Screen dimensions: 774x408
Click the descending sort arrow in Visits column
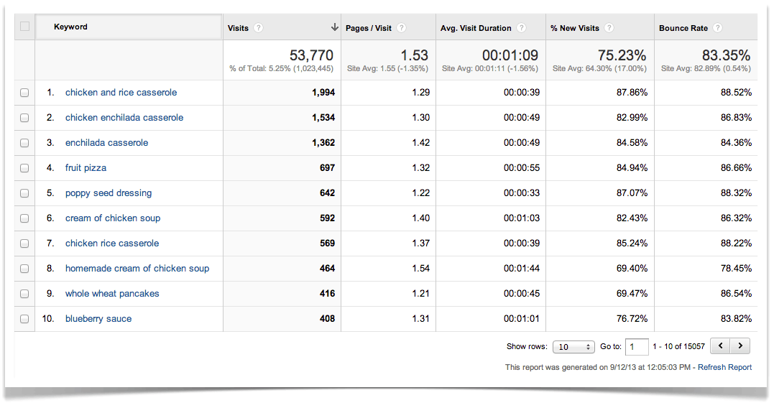334,28
